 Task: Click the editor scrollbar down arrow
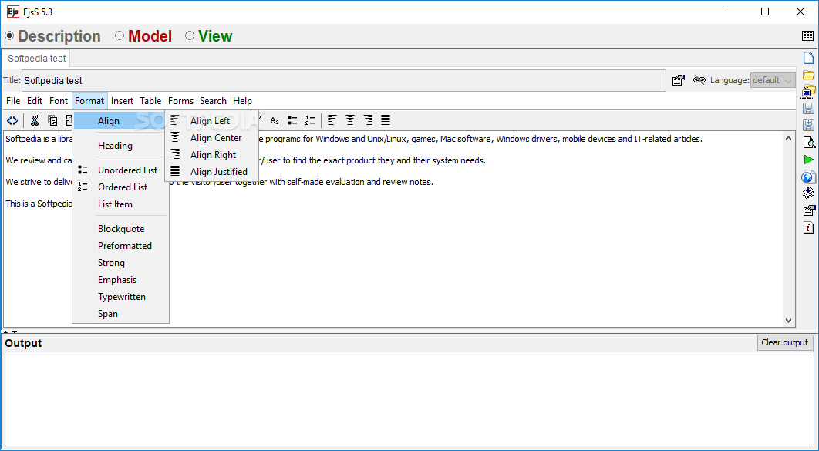(789, 321)
